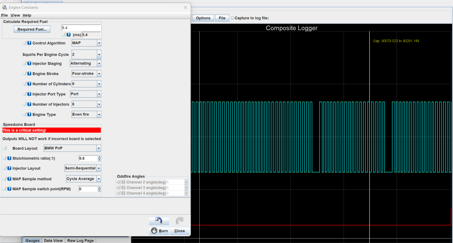Enable the Capture to log file checkbox
This screenshot has height=243, width=453.
tap(232, 18)
